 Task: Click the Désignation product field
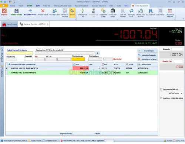pyautogui.click(x=65, y=53)
